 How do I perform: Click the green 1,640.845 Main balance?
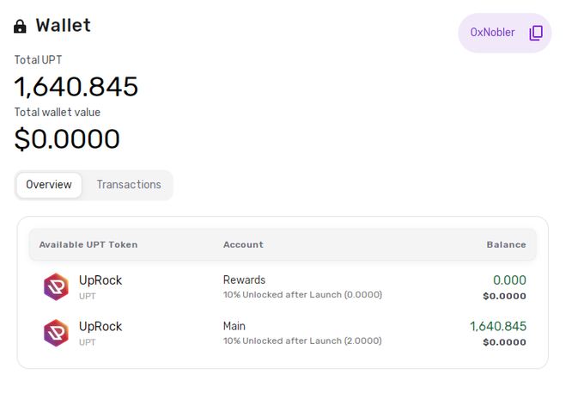(x=498, y=326)
